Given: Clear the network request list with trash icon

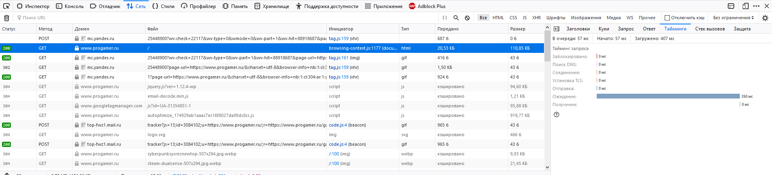Looking at the screenshot, I should [x=6, y=18].
